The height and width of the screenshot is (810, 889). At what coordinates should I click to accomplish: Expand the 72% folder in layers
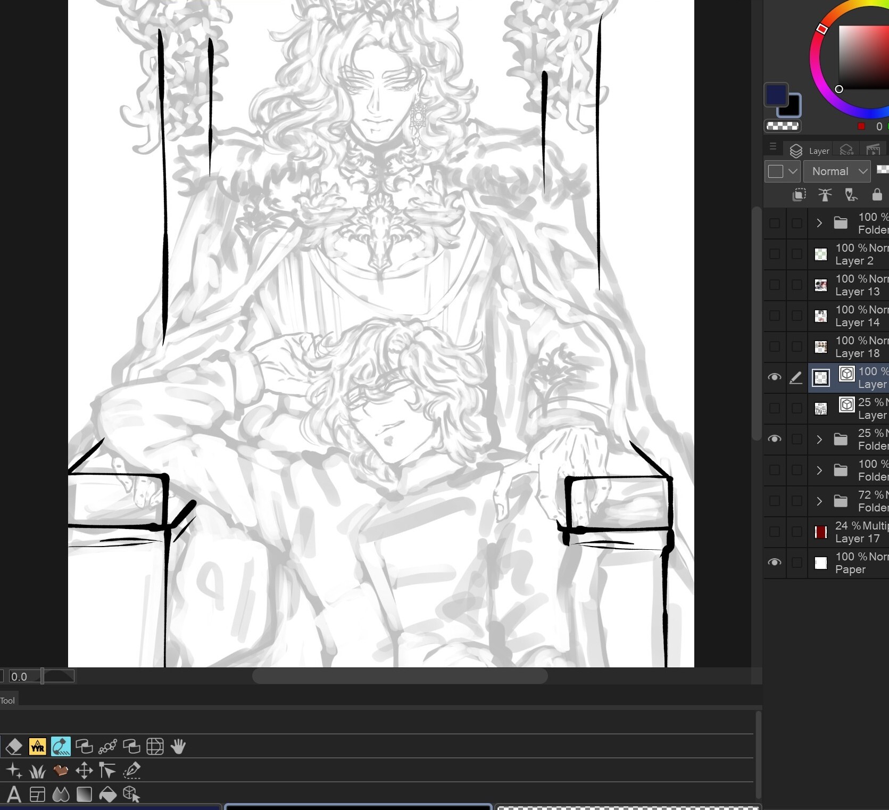(819, 501)
